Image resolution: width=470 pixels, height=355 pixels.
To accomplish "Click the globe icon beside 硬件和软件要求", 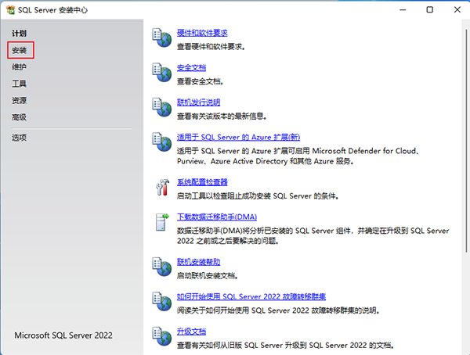I will pyautogui.click(x=162, y=38).
